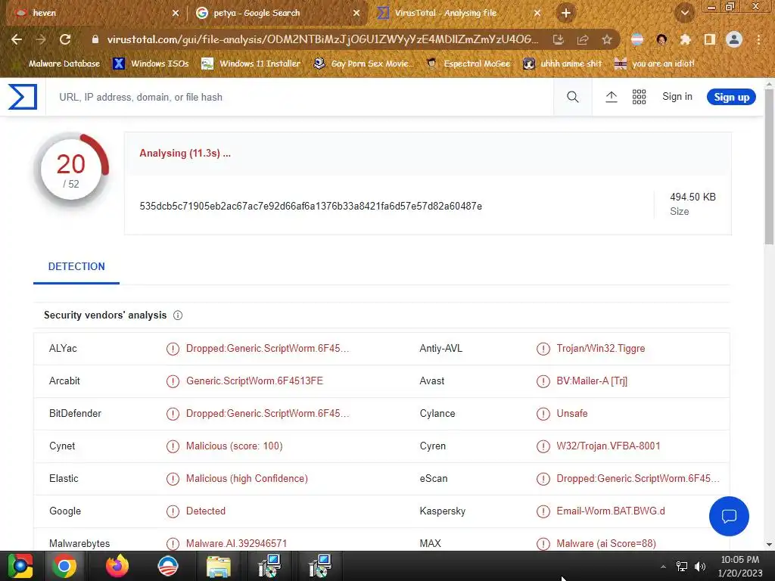Go back with browser back arrow
Viewport: 775px width, 581px height.
[17, 39]
